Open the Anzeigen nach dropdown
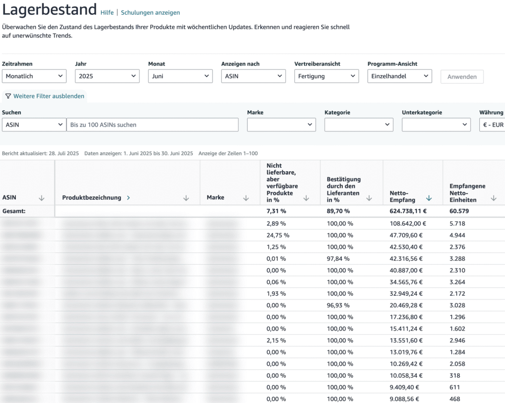This screenshot has width=505, height=403. point(253,76)
